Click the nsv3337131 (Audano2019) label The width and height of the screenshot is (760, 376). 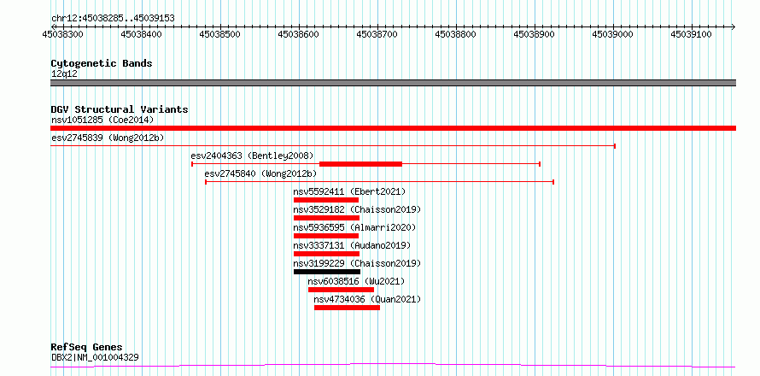[352, 245]
